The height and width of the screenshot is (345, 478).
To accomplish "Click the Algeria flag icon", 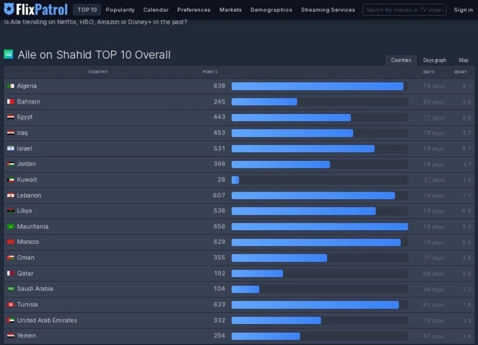I will [x=11, y=86].
